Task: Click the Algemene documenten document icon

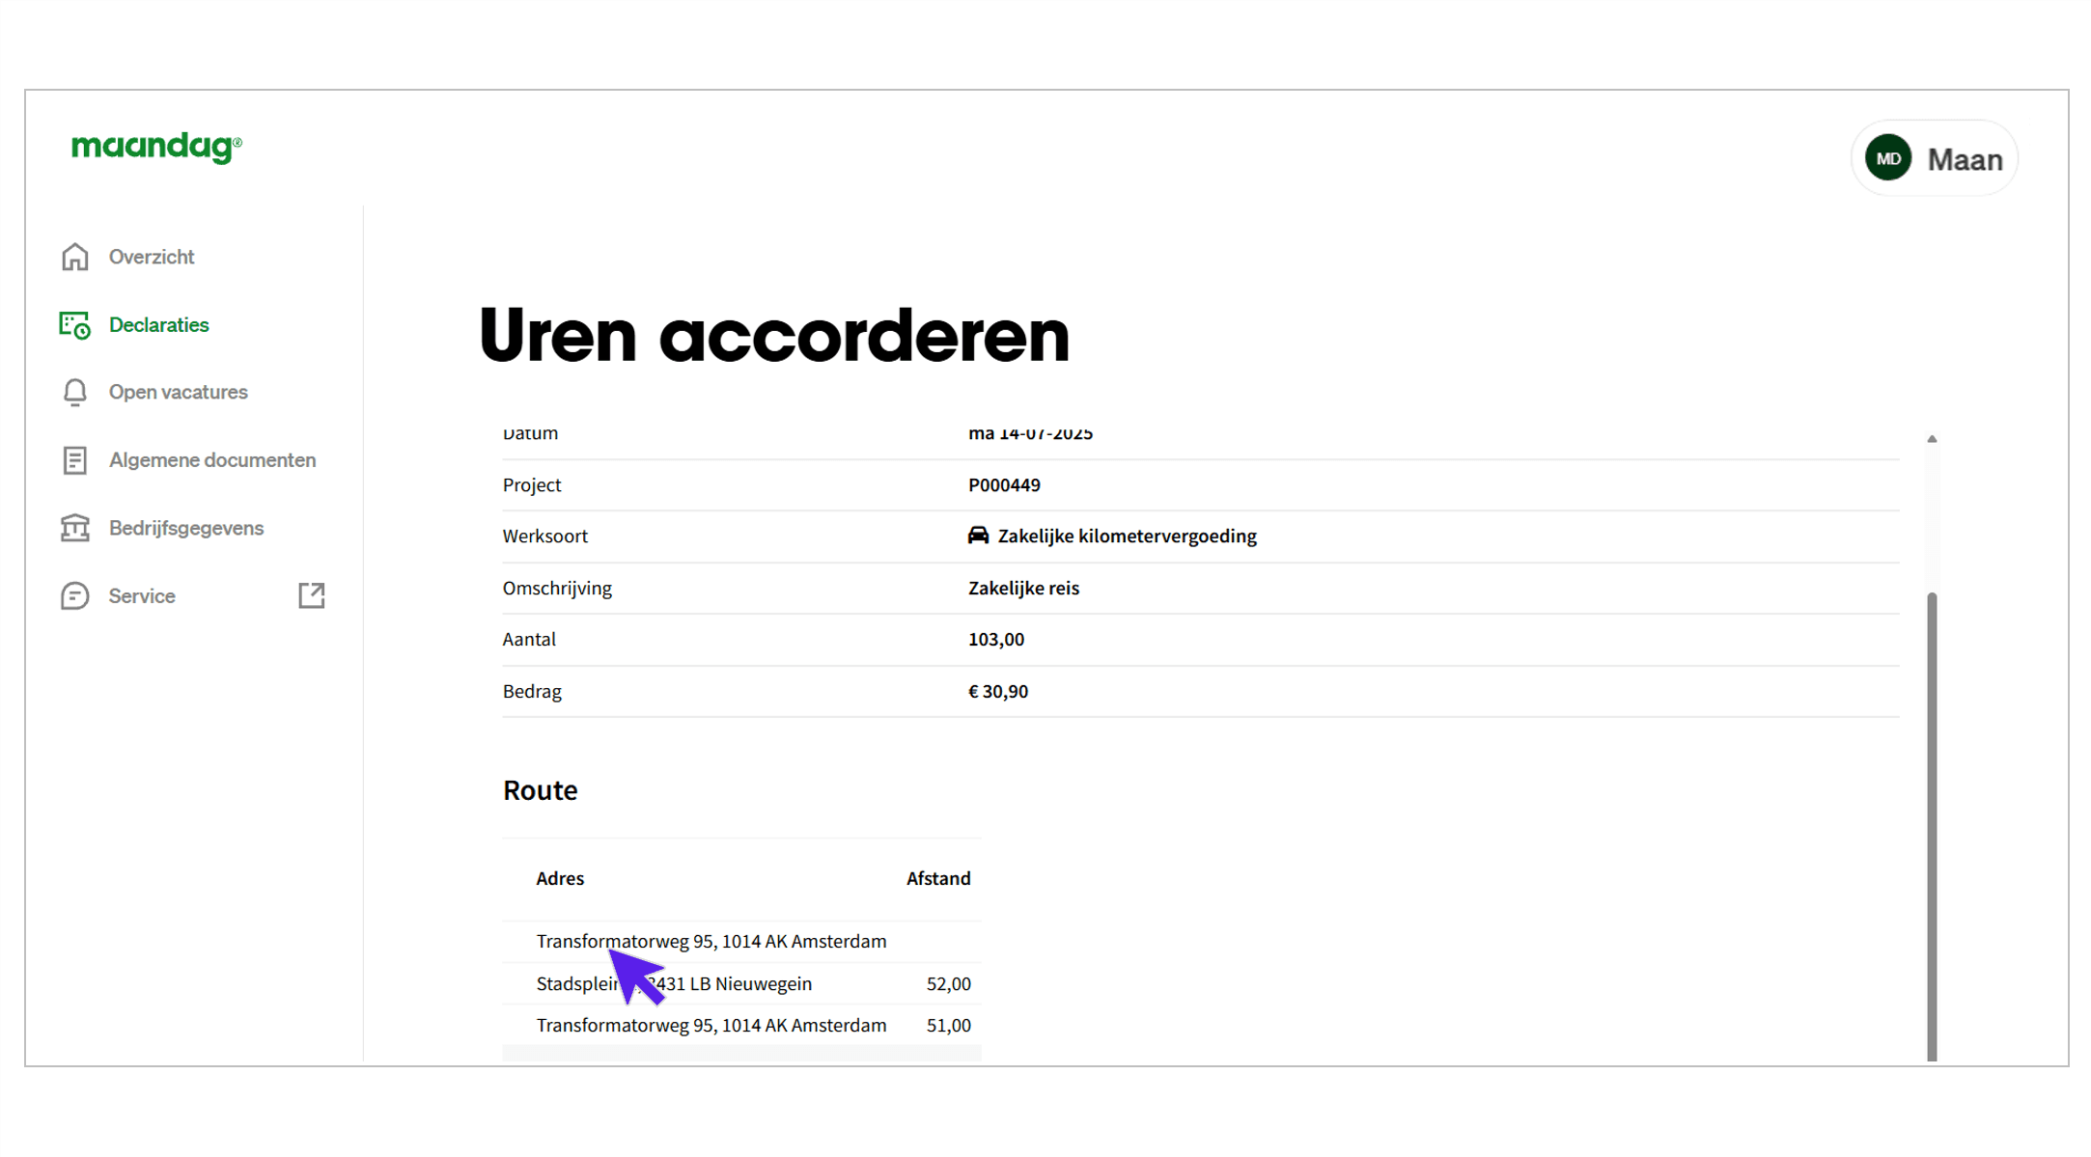Action: coord(74,460)
